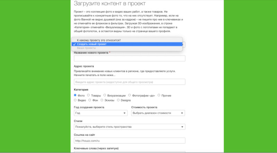Pick the "Визуализации" radio option
277x153 pixels.
point(104,95)
